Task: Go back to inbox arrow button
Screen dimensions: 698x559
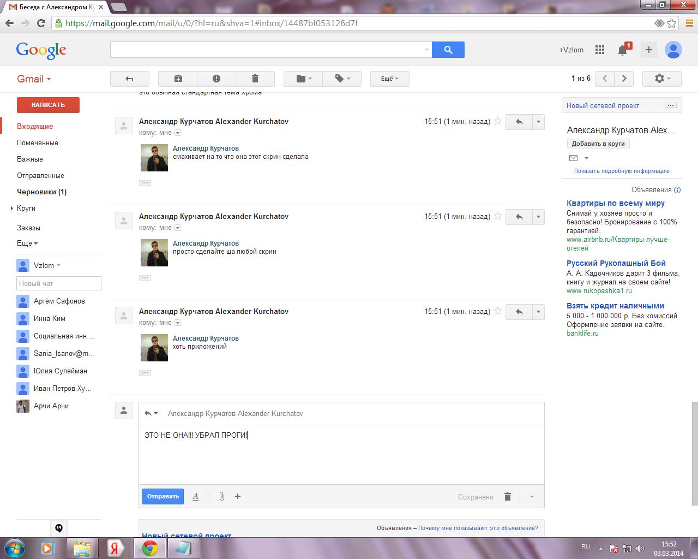Action: pos(129,79)
